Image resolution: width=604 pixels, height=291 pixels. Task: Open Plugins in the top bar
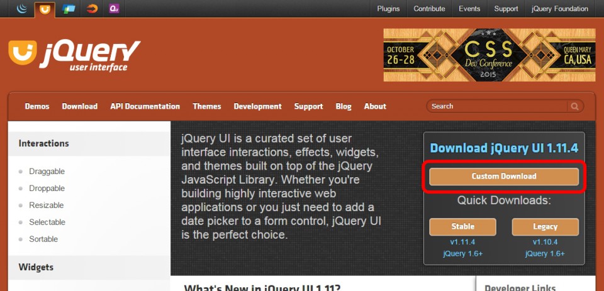pyautogui.click(x=388, y=9)
